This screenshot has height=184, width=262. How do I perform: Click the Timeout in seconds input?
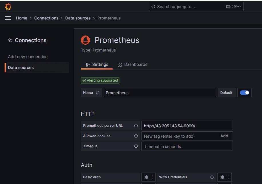pyautogui.click(x=187, y=146)
